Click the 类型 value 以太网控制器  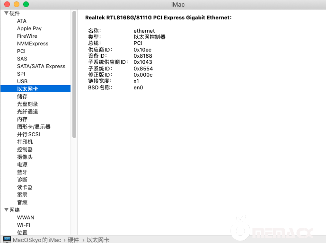[x=150, y=37]
